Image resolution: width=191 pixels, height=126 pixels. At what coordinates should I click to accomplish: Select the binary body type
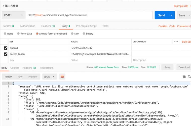click(x=88, y=34)
